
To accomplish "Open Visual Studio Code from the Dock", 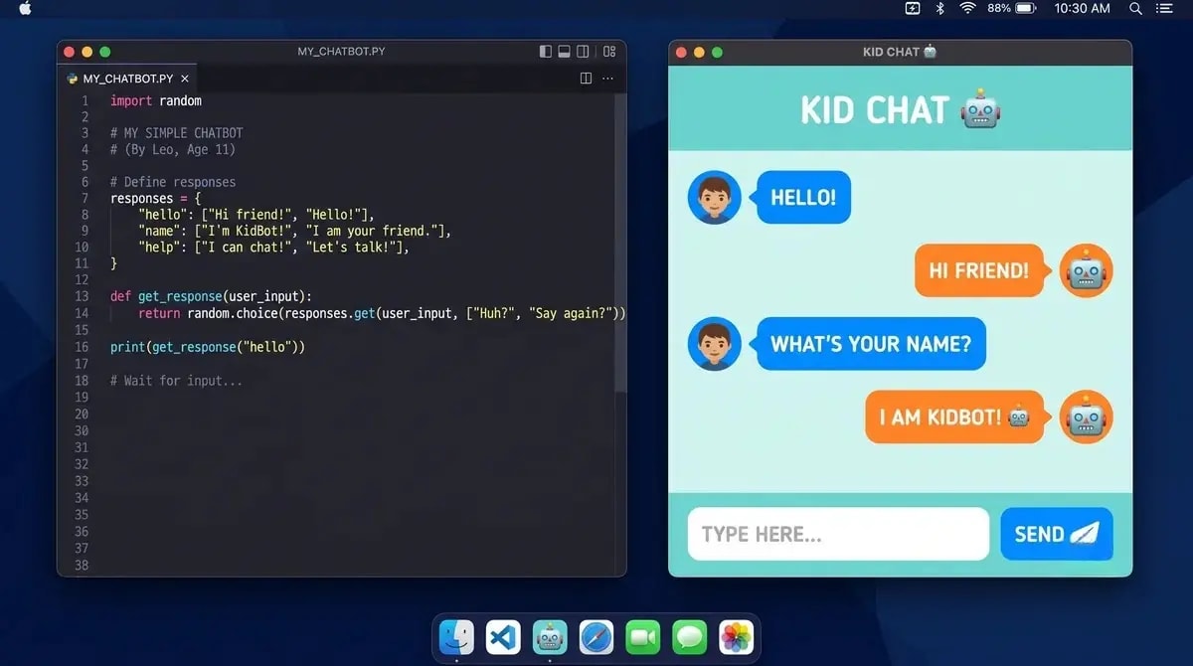I will click(x=503, y=636).
